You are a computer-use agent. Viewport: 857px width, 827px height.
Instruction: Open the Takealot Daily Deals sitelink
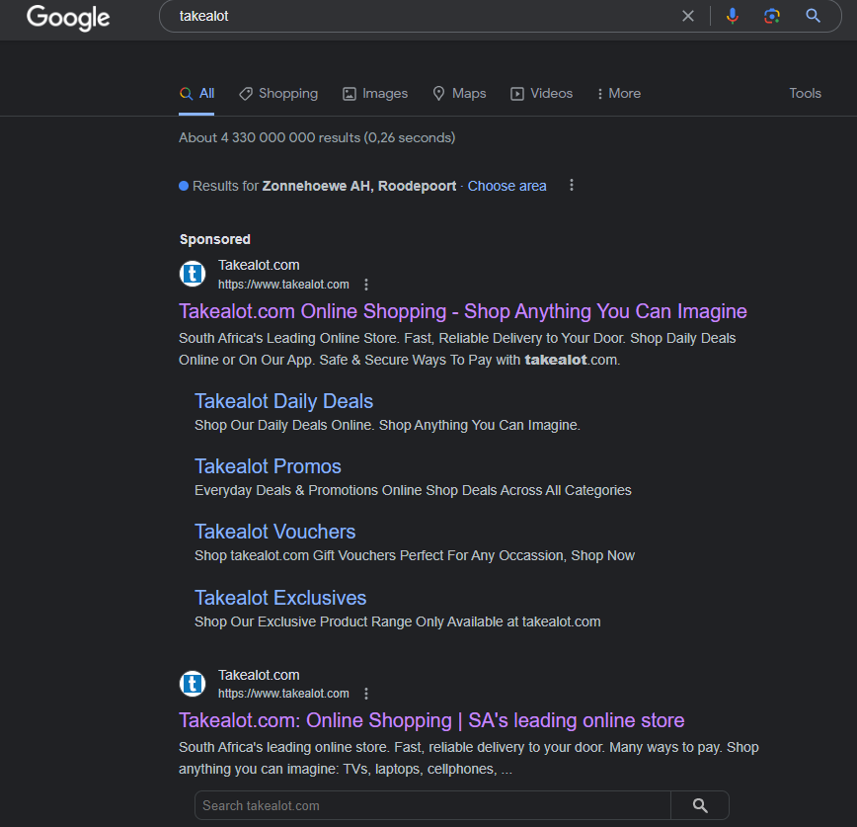point(283,401)
